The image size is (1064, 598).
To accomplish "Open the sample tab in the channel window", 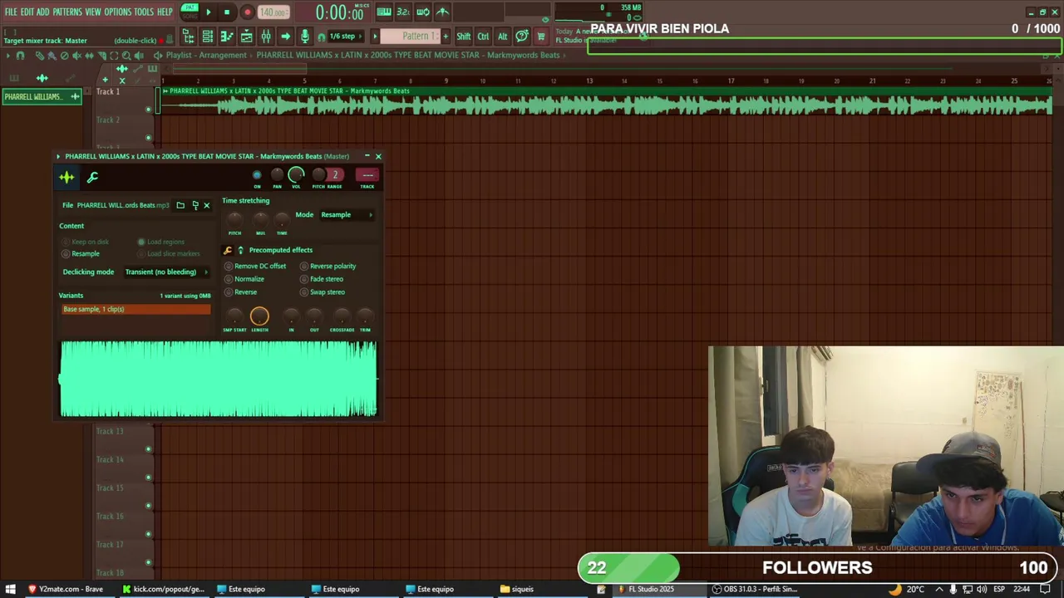I will tap(66, 177).
